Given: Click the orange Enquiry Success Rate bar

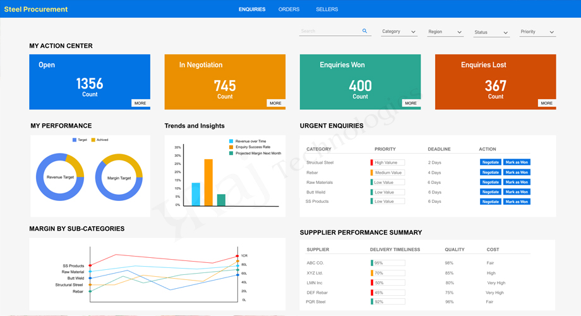Looking at the screenshot, I should pyautogui.click(x=208, y=182).
